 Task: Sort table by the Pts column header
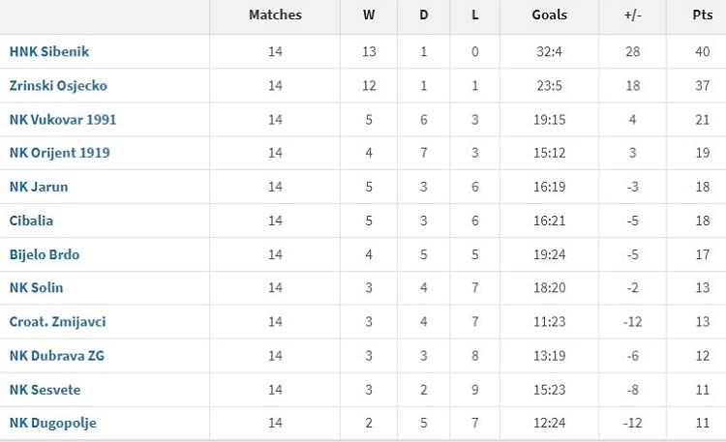(703, 15)
